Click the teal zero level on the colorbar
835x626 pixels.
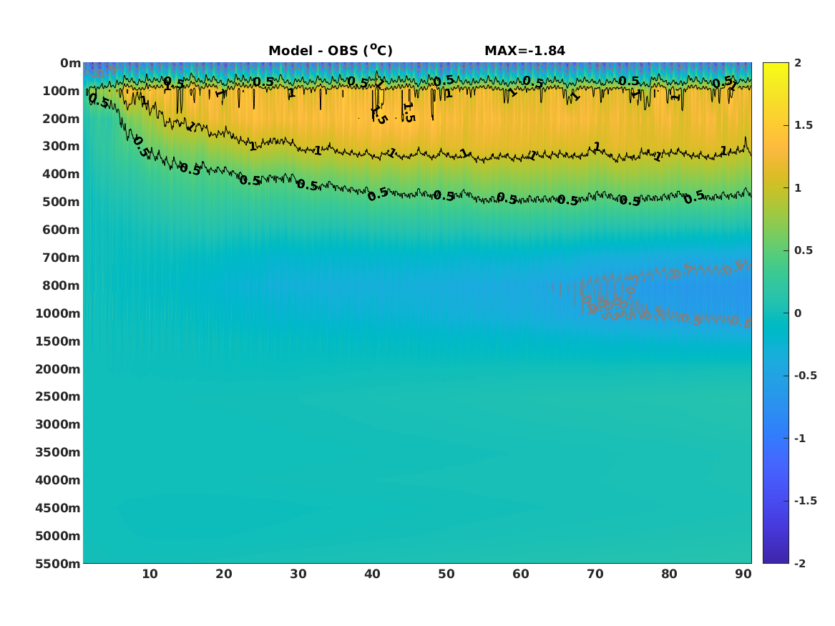click(x=776, y=313)
